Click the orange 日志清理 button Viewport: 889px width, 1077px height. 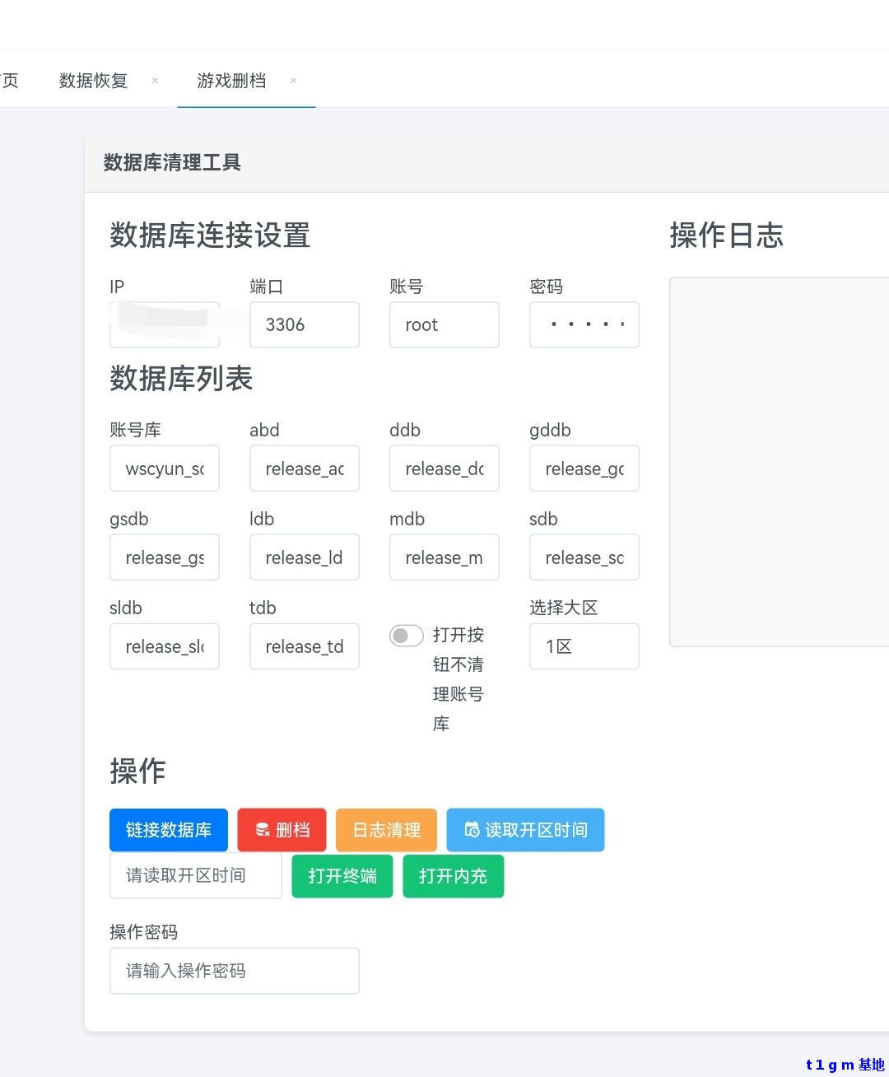[x=386, y=830]
